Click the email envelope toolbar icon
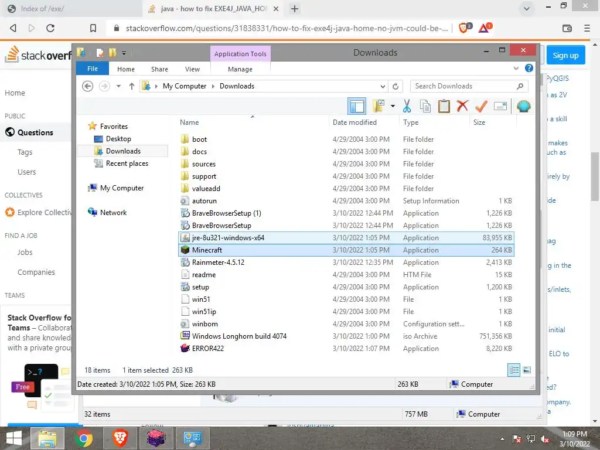This screenshot has height=450, width=600. click(500, 106)
